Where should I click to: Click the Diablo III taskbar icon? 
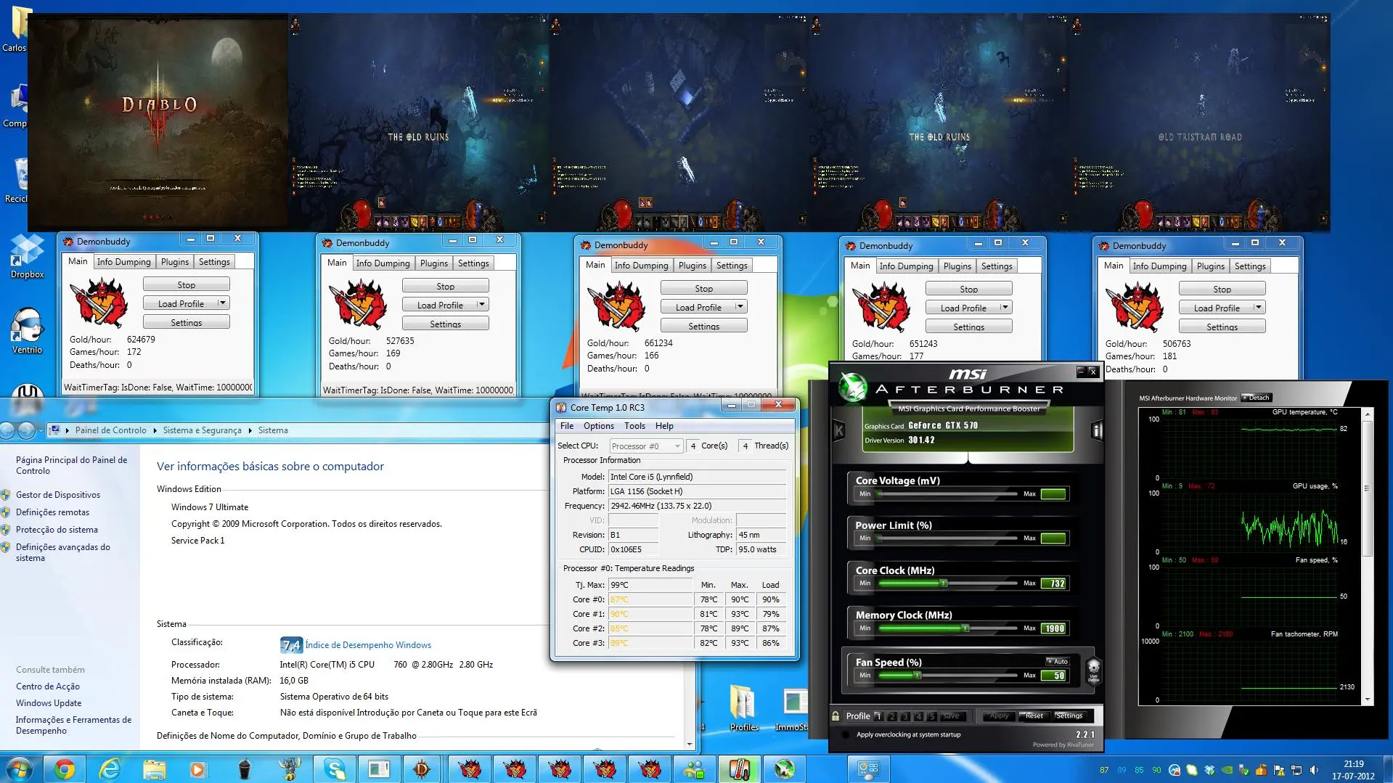(422, 768)
